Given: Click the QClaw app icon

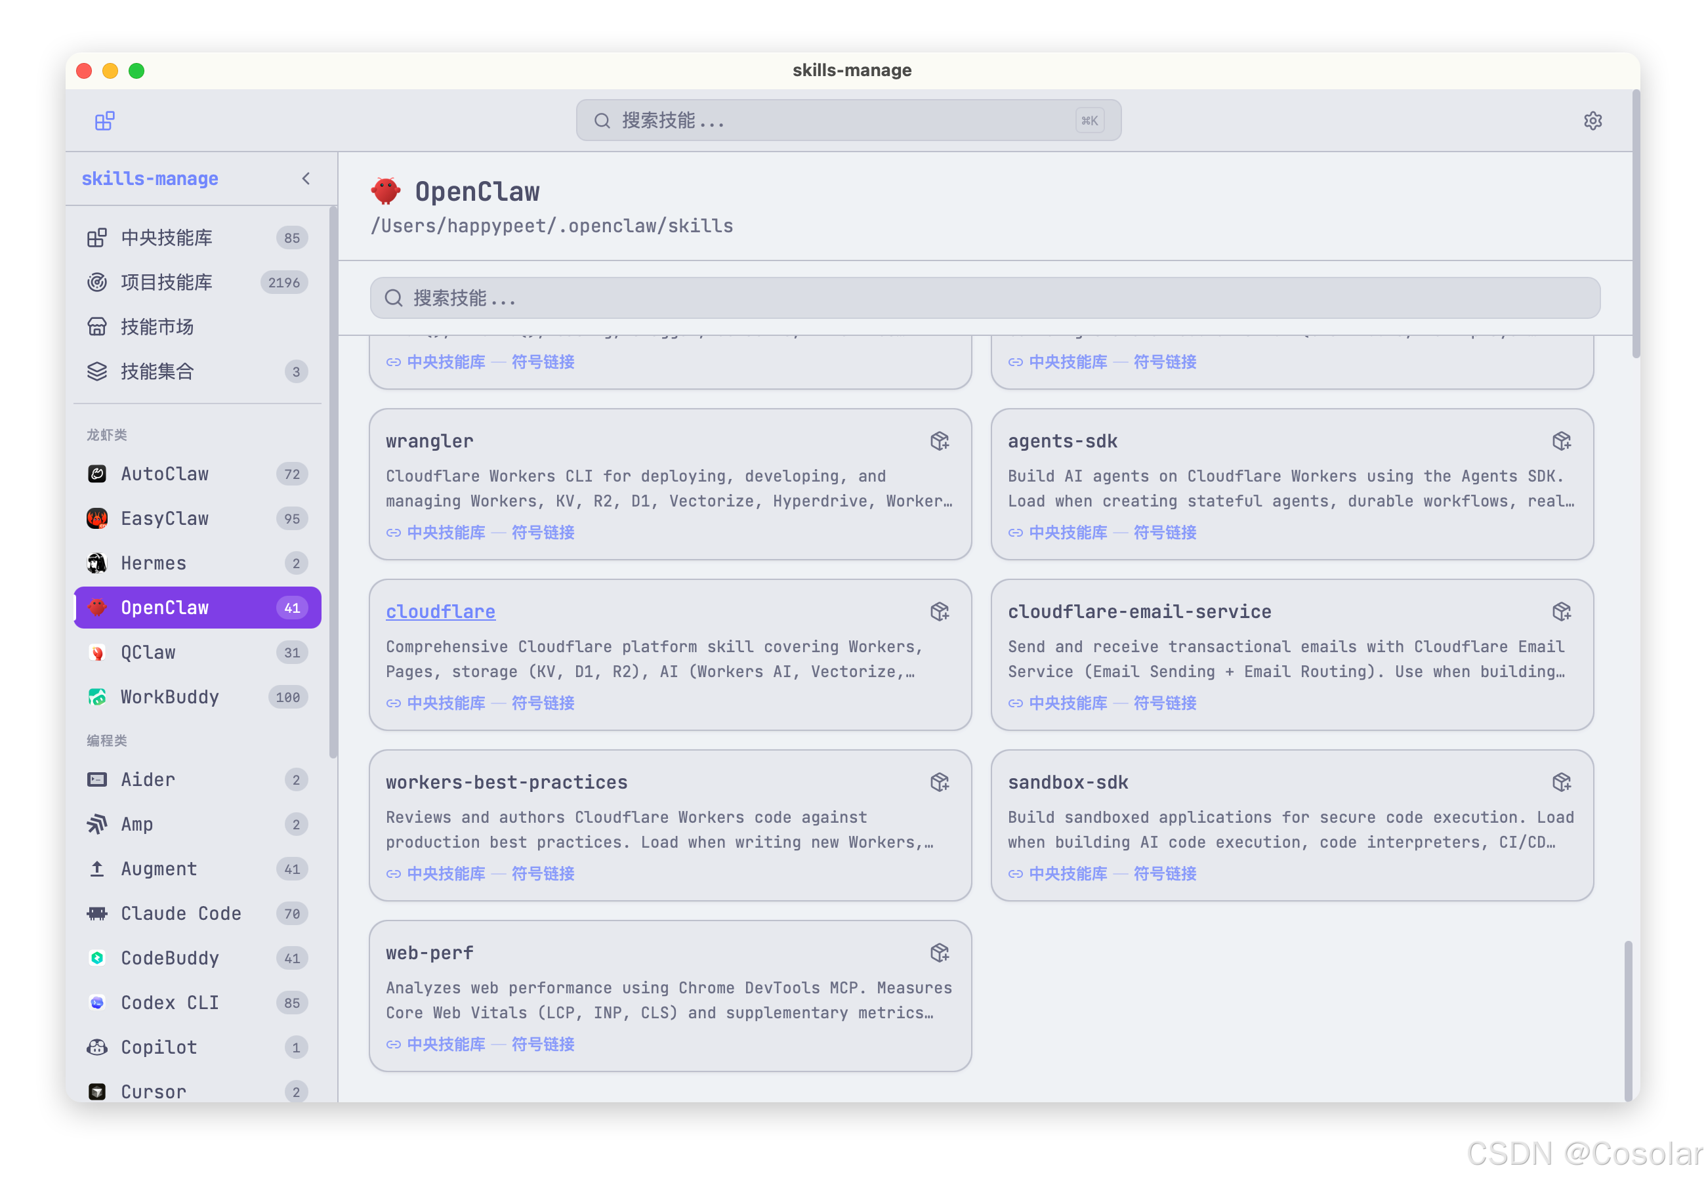Looking at the screenshot, I should pyautogui.click(x=97, y=652).
